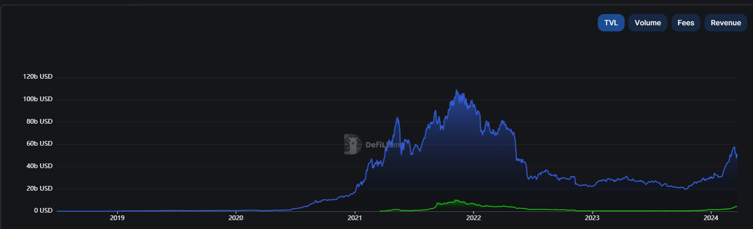This screenshot has width=753, height=229.
Task: Click the 0 USD y-axis label
Action: (x=43, y=211)
